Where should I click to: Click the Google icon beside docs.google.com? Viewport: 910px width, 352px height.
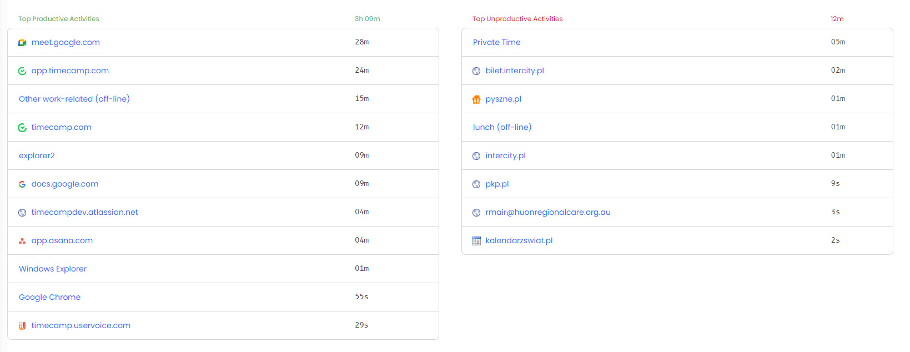[x=22, y=184]
